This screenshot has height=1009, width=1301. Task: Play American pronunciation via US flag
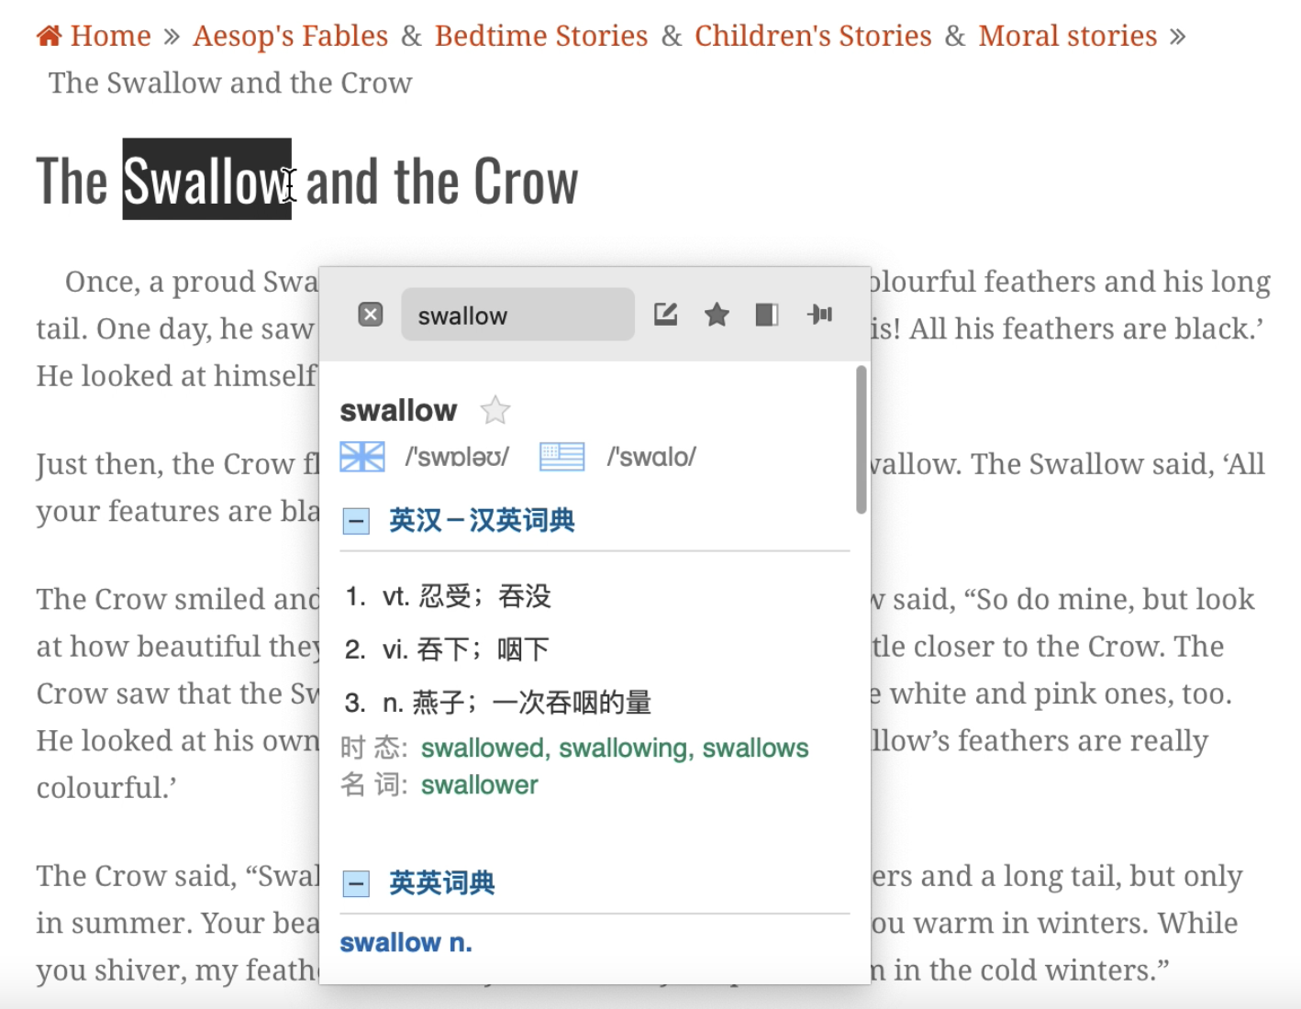(x=562, y=456)
